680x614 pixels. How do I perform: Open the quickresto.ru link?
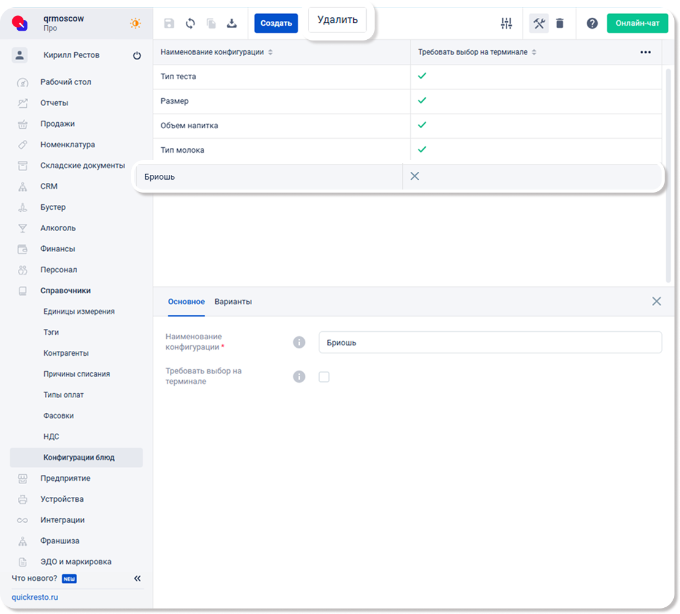click(35, 597)
